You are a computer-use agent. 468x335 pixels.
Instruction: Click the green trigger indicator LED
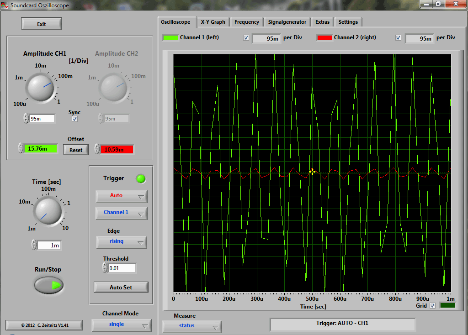pos(141,179)
